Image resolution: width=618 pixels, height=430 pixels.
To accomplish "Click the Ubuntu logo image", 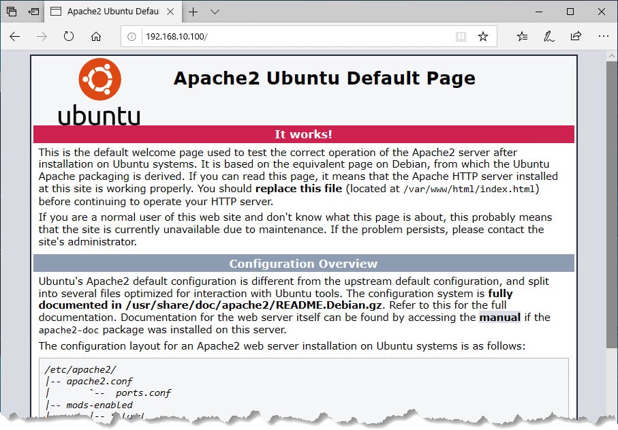I will (99, 92).
